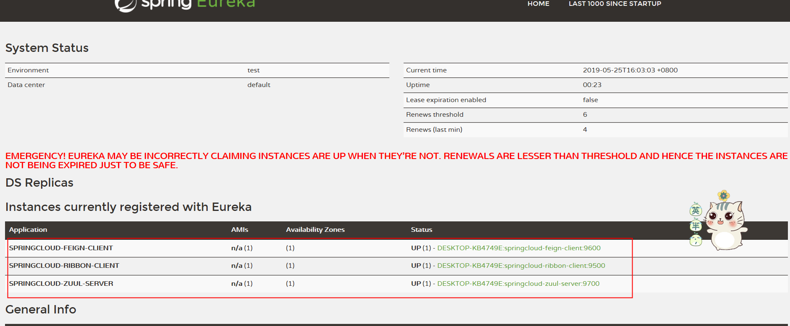The width and height of the screenshot is (790, 326).
Task: Click the renews threshold value 6
Action: 585,115
